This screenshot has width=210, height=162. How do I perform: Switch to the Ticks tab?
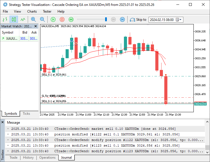26,114
